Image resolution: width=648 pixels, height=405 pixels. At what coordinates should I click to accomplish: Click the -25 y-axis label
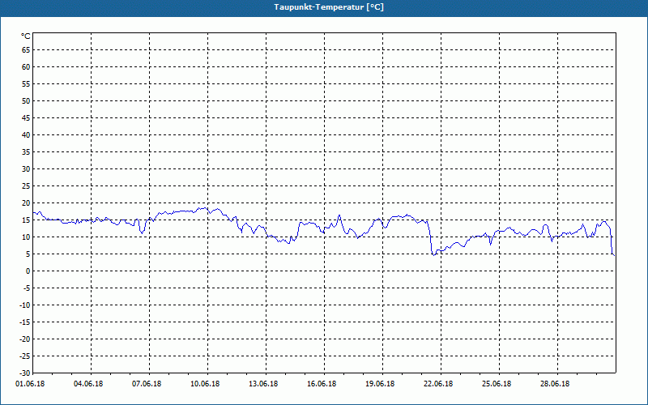[x=25, y=356]
